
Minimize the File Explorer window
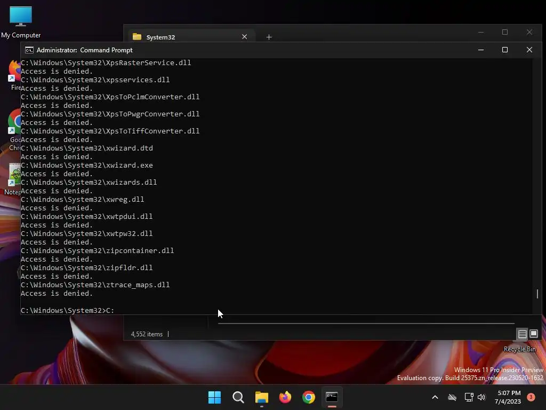point(481,33)
